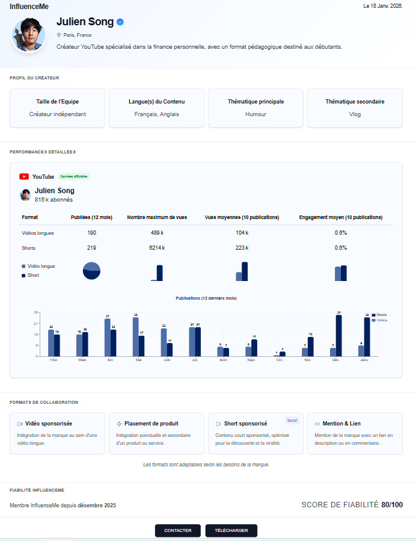The height and width of the screenshot is (541, 416).
Task: Click the pie chart under Publiées column
Action: pyautogui.click(x=91, y=271)
